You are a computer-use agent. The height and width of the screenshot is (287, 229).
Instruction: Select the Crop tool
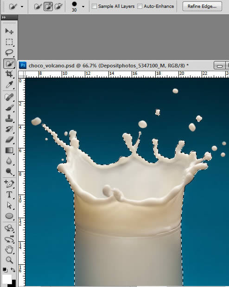(9, 74)
